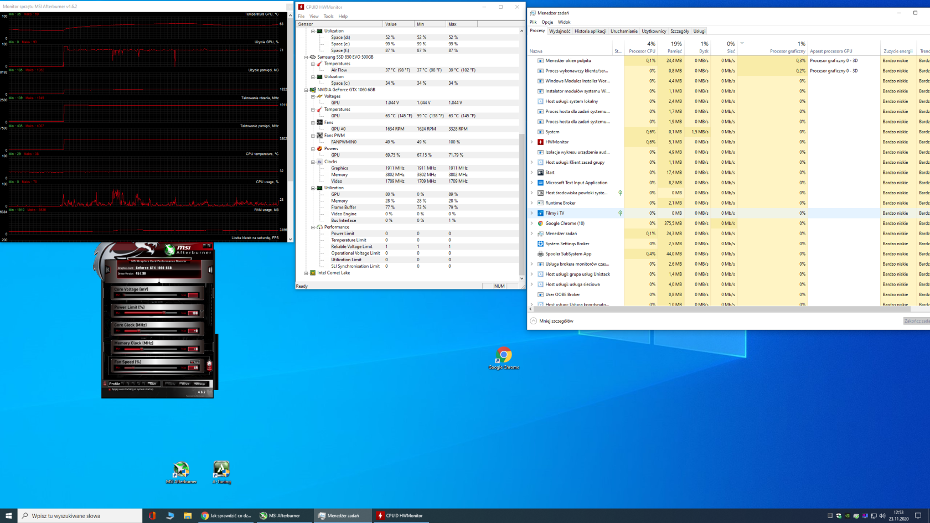Screen dimensions: 930x523
Task: Open the Tools menu in HWMonitor
Action: point(328,16)
